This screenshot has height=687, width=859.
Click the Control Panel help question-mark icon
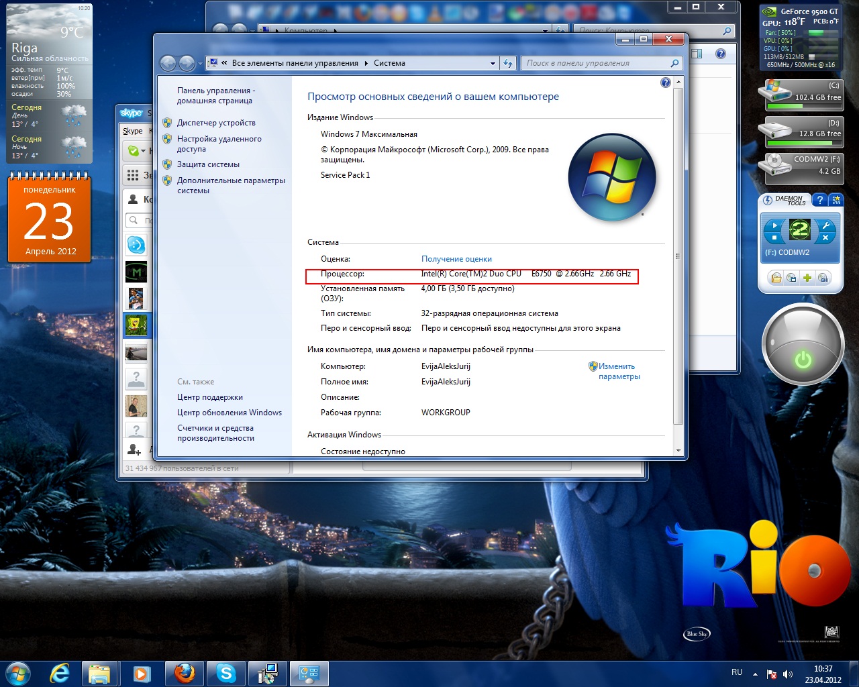(665, 83)
